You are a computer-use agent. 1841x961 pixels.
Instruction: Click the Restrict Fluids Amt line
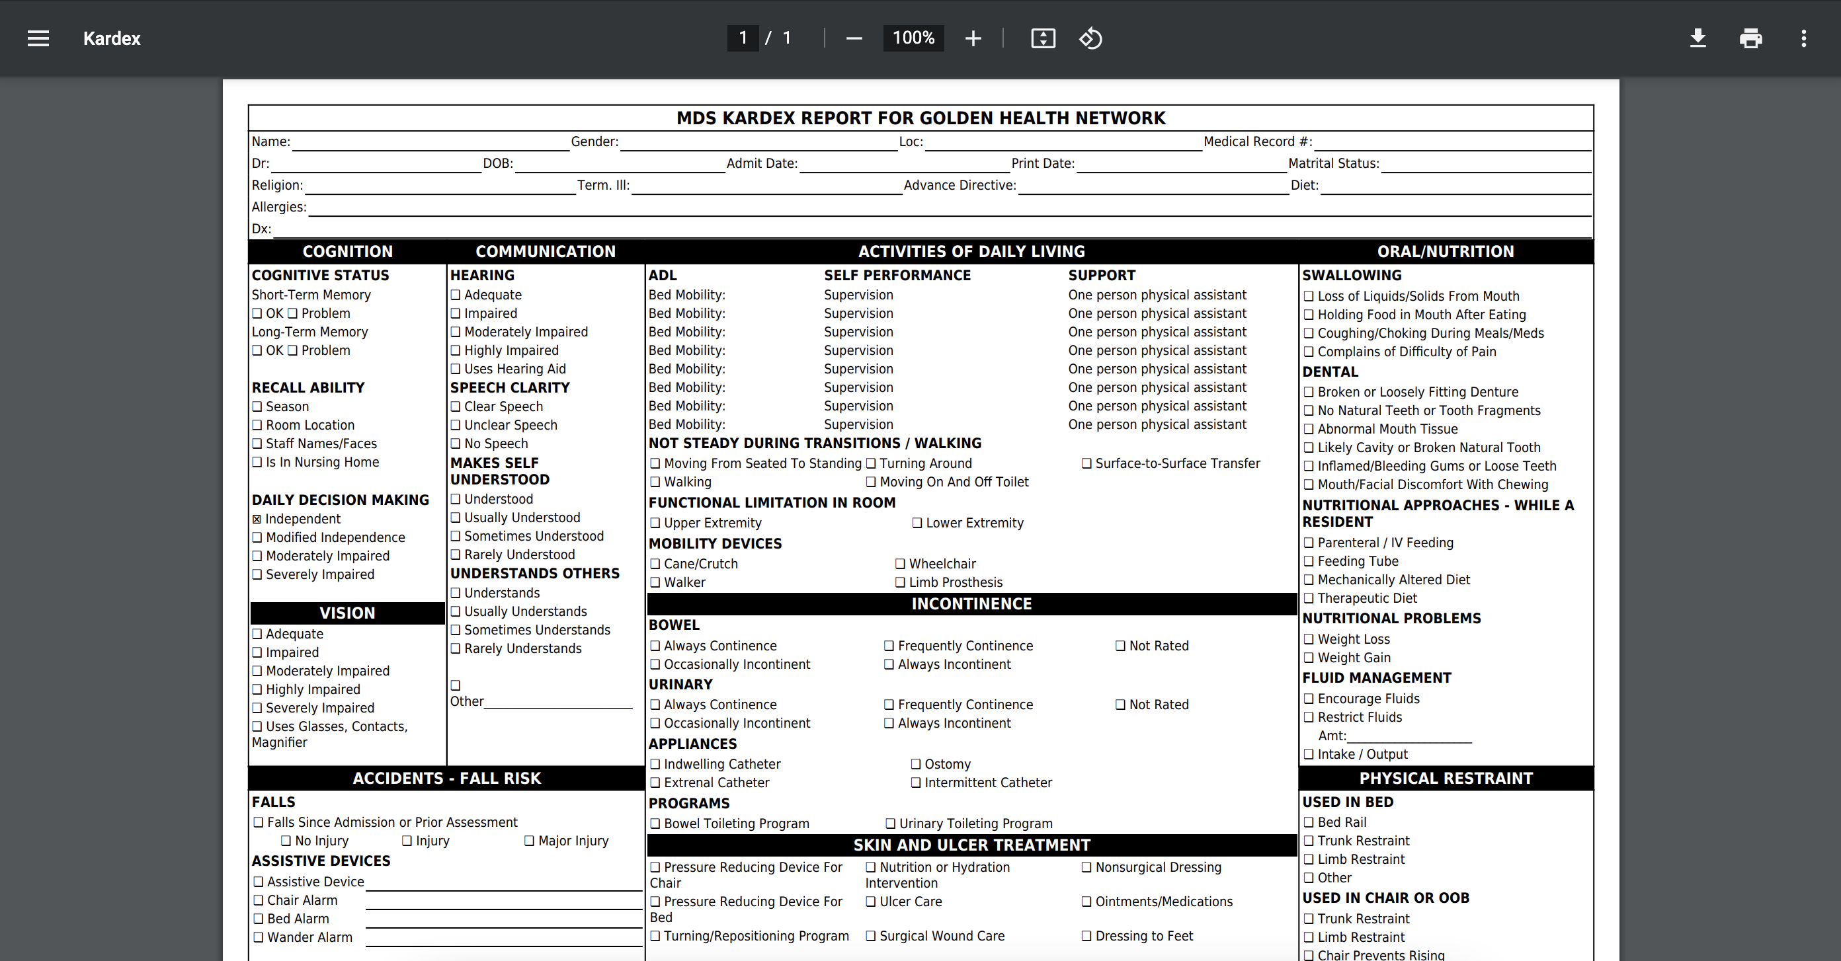[x=1409, y=736]
